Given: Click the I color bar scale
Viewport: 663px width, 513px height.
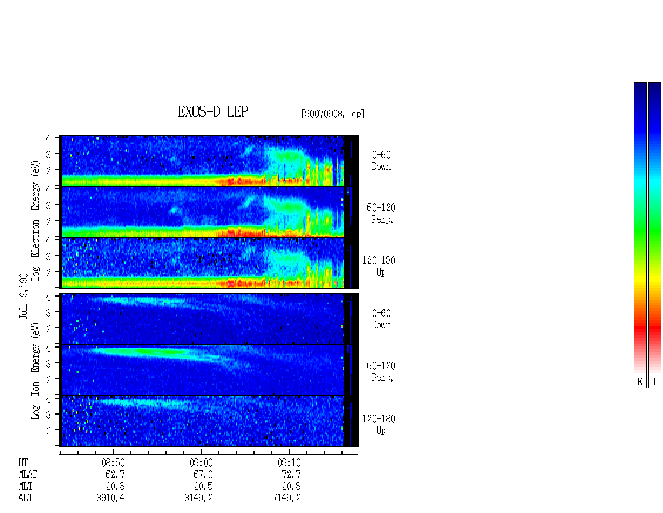Looking at the screenshot, I should point(655,229).
